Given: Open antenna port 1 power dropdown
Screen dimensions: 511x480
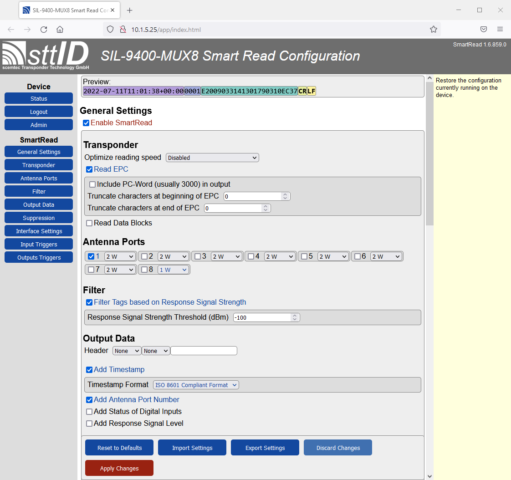Looking at the screenshot, I should [x=120, y=256].
